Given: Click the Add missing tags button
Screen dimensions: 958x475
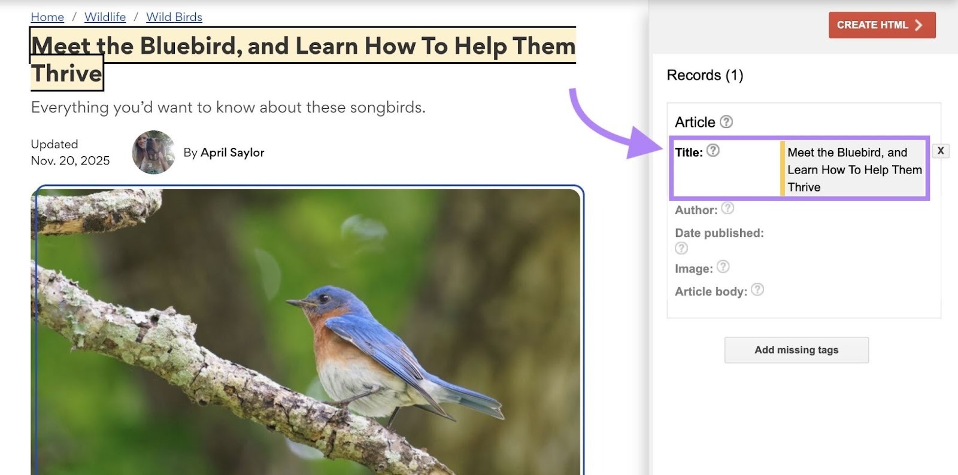Looking at the screenshot, I should pyautogui.click(x=796, y=350).
